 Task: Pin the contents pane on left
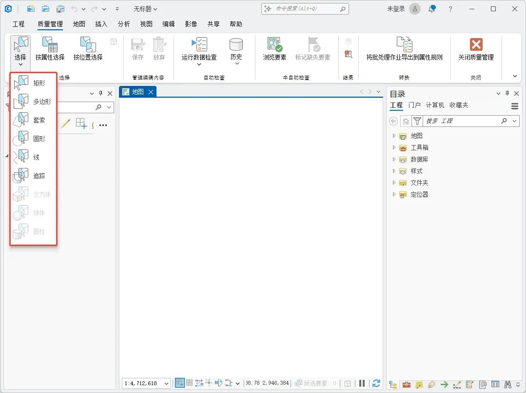(100, 93)
